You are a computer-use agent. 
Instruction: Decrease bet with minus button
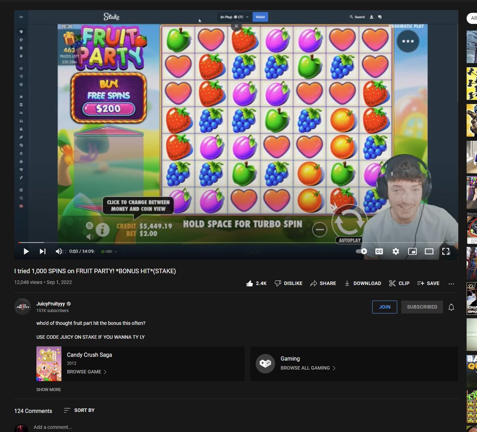pos(319,229)
